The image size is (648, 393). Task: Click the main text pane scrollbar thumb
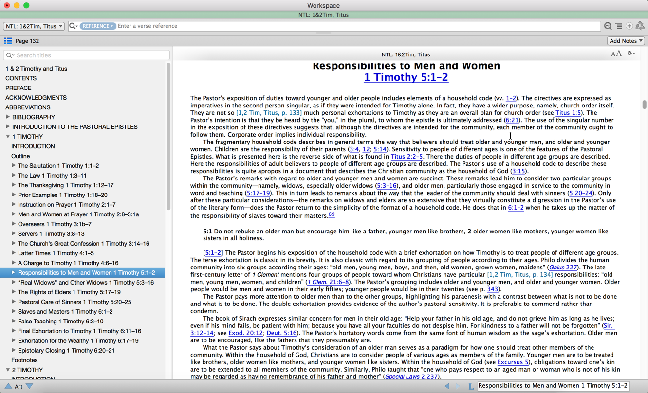click(x=644, y=104)
